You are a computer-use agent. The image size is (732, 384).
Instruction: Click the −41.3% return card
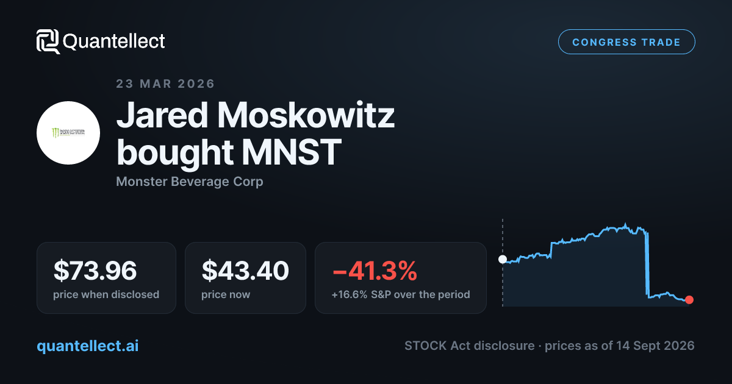tap(400, 278)
